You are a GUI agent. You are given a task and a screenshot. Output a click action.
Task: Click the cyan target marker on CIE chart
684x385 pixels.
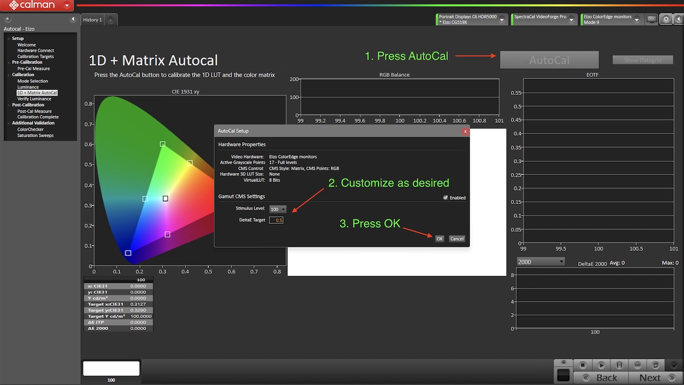click(145, 199)
